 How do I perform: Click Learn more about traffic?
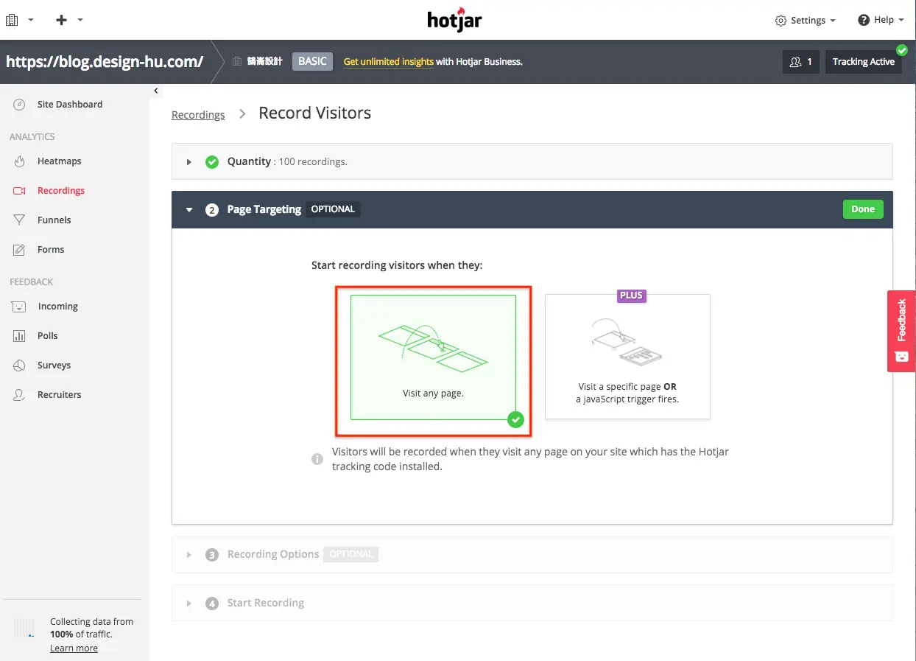(74, 648)
